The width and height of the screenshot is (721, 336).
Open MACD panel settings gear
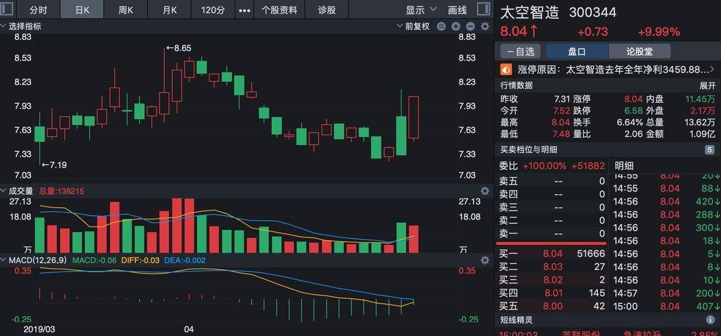[484, 260]
